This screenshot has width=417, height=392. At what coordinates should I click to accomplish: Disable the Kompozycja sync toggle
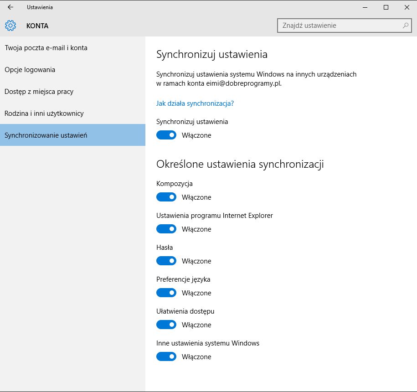166,197
